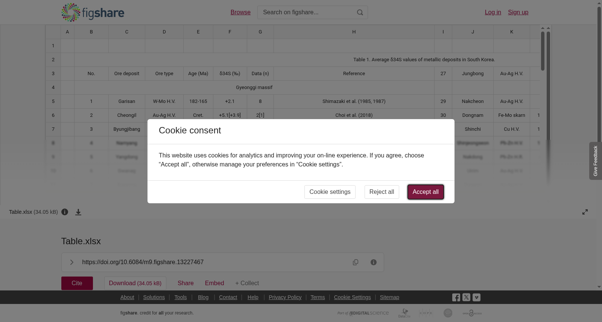Open the Solutions footer link
The height and width of the screenshot is (322, 602).
[154, 297]
